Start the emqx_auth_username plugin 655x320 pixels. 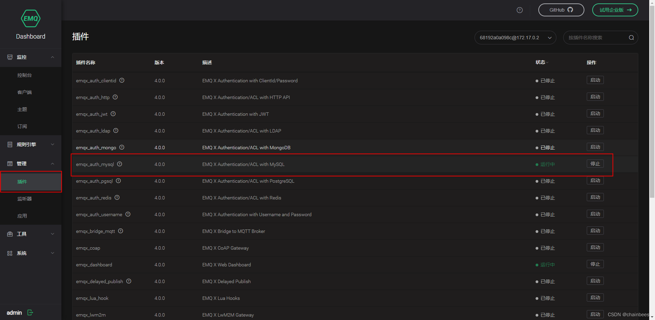pyautogui.click(x=595, y=214)
